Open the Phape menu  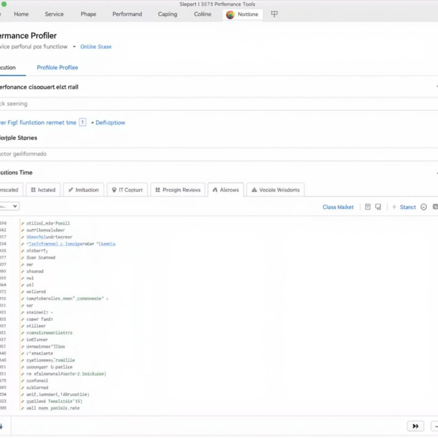[88, 14]
